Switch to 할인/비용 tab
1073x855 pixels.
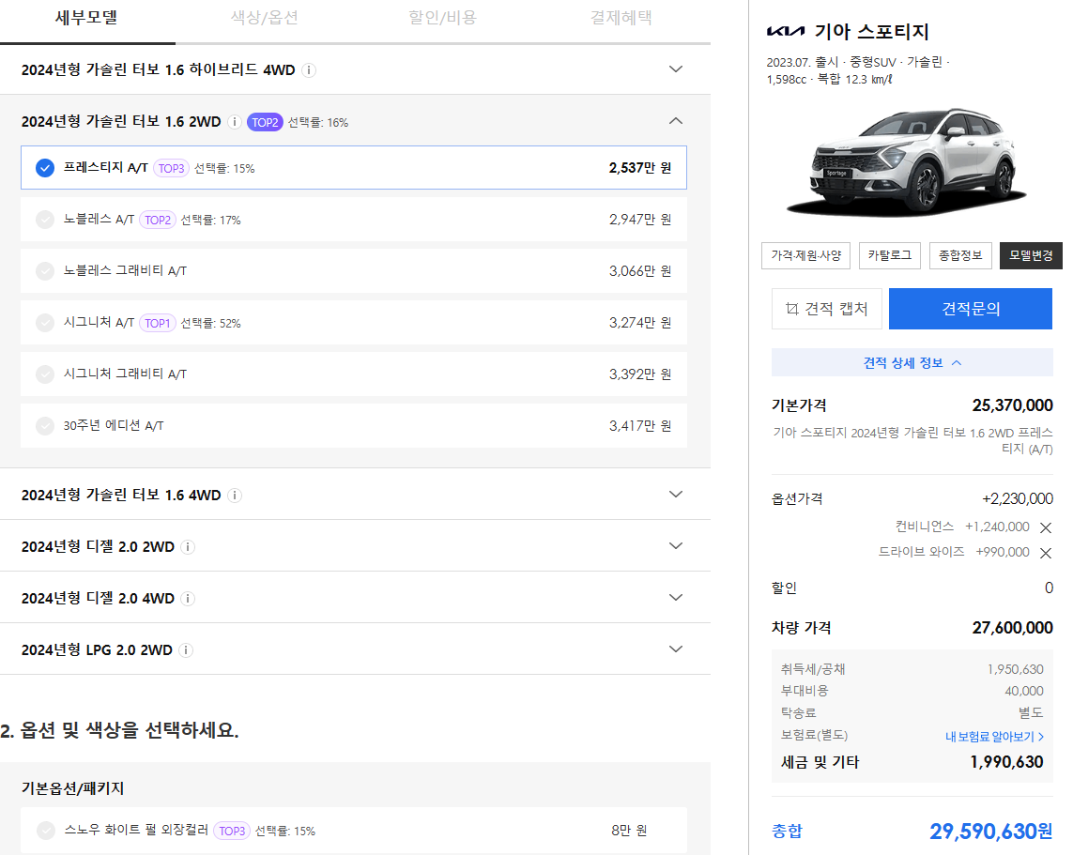pyautogui.click(x=442, y=19)
